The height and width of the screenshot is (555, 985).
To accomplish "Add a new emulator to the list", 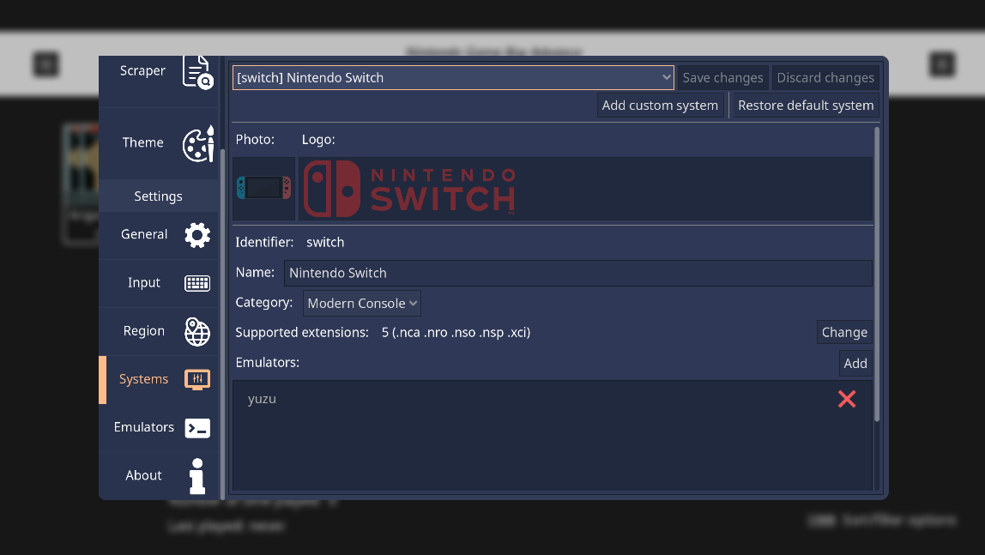I will 855,364.
